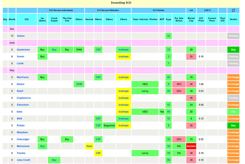The image size is (245, 164).
Task: Click the June month row
Action: coord(121,43)
